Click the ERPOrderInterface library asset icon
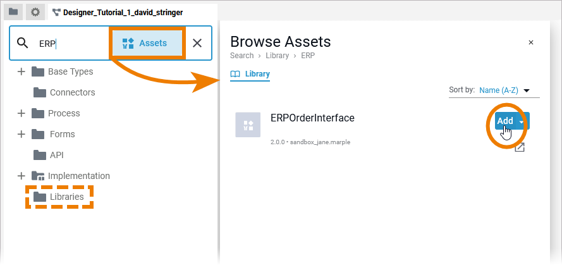The image size is (562, 265). [x=248, y=125]
